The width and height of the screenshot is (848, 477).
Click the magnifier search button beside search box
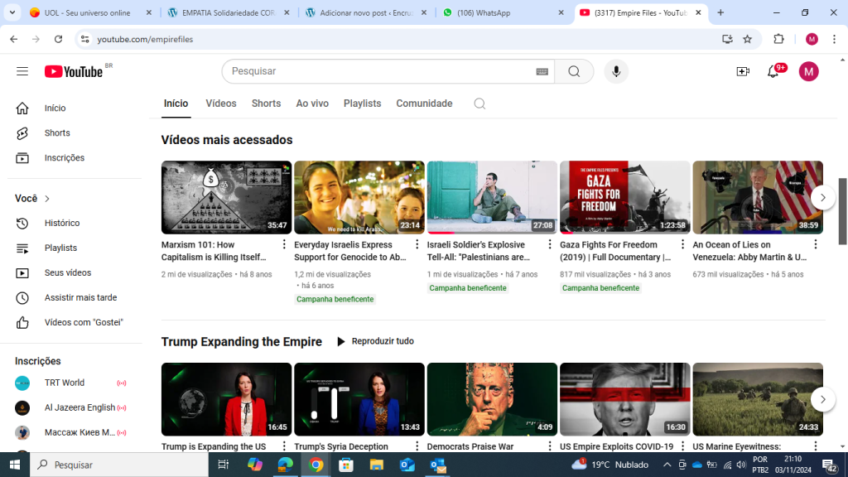tap(574, 71)
